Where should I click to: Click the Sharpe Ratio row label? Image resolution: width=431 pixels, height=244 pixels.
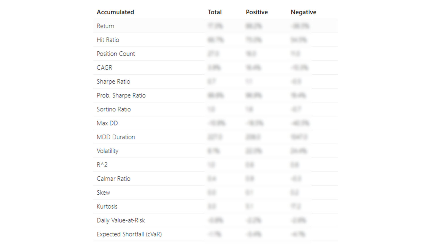pyautogui.click(x=113, y=82)
